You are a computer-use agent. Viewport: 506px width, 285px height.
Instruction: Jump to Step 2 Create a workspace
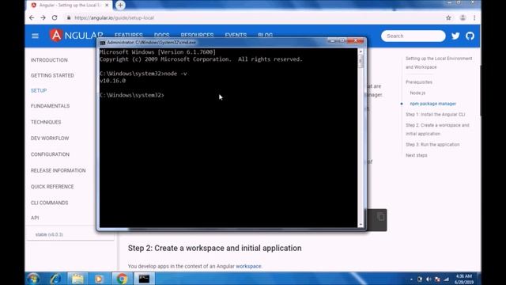click(x=437, y=129)
